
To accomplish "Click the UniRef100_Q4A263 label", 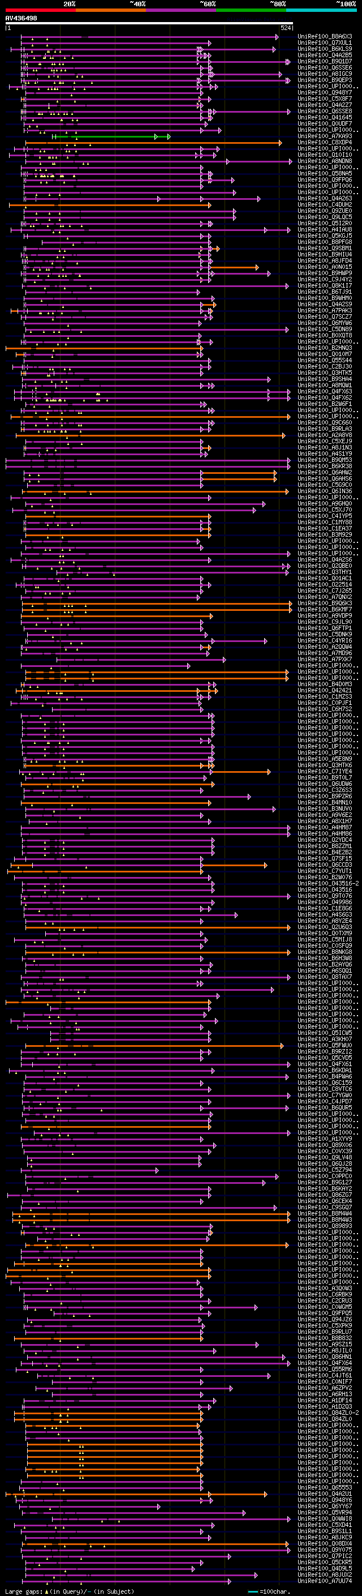I will (x=324, y=198).
